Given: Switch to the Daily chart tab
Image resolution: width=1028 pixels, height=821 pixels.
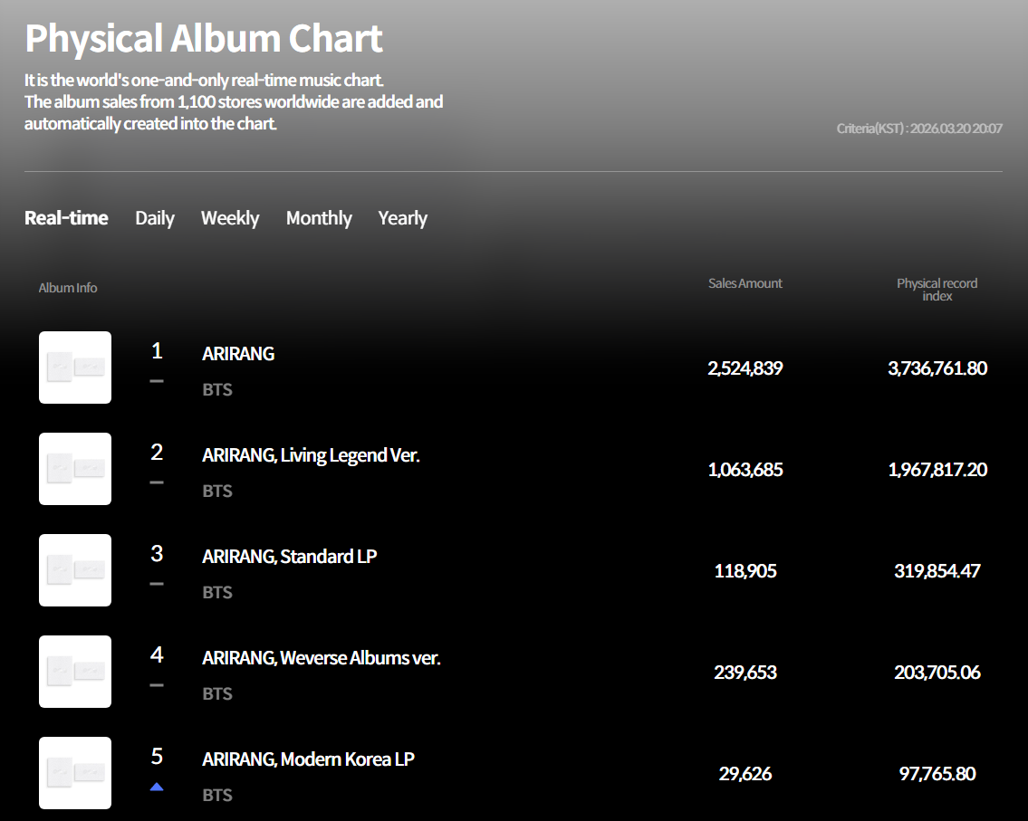Looking at the screenshot, I should pyautogui.click(x=155, y=218).
